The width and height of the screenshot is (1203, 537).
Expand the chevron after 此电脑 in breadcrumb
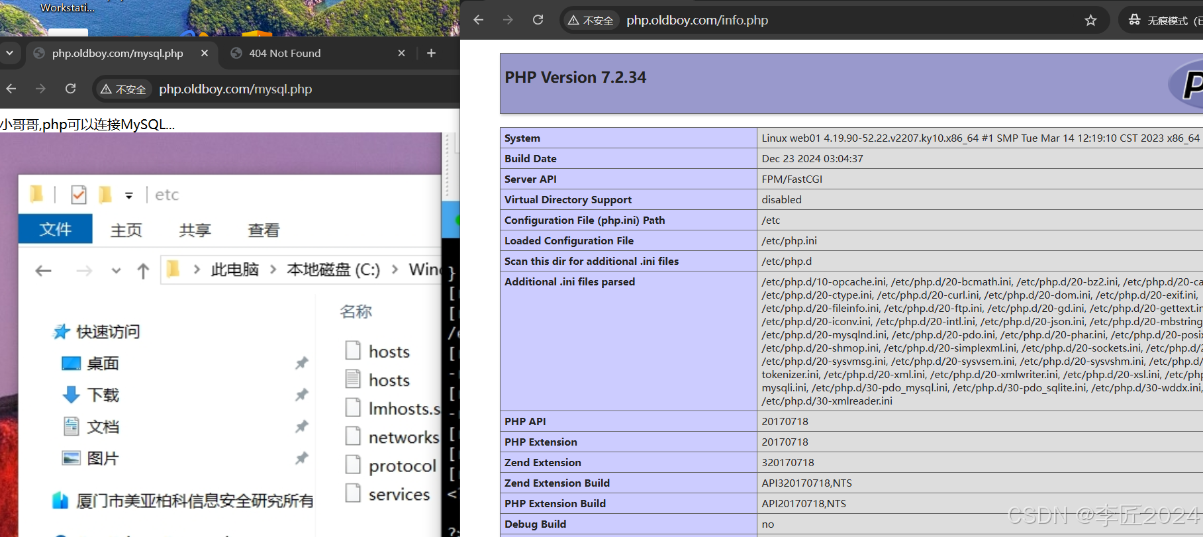click(273, 269)
